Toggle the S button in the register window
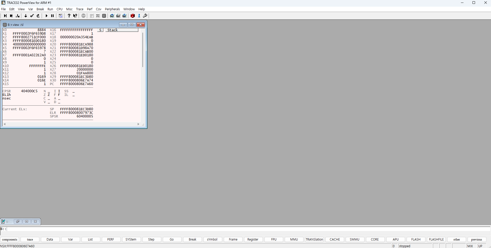Viewport: 491px width, 248px height. 100,30
